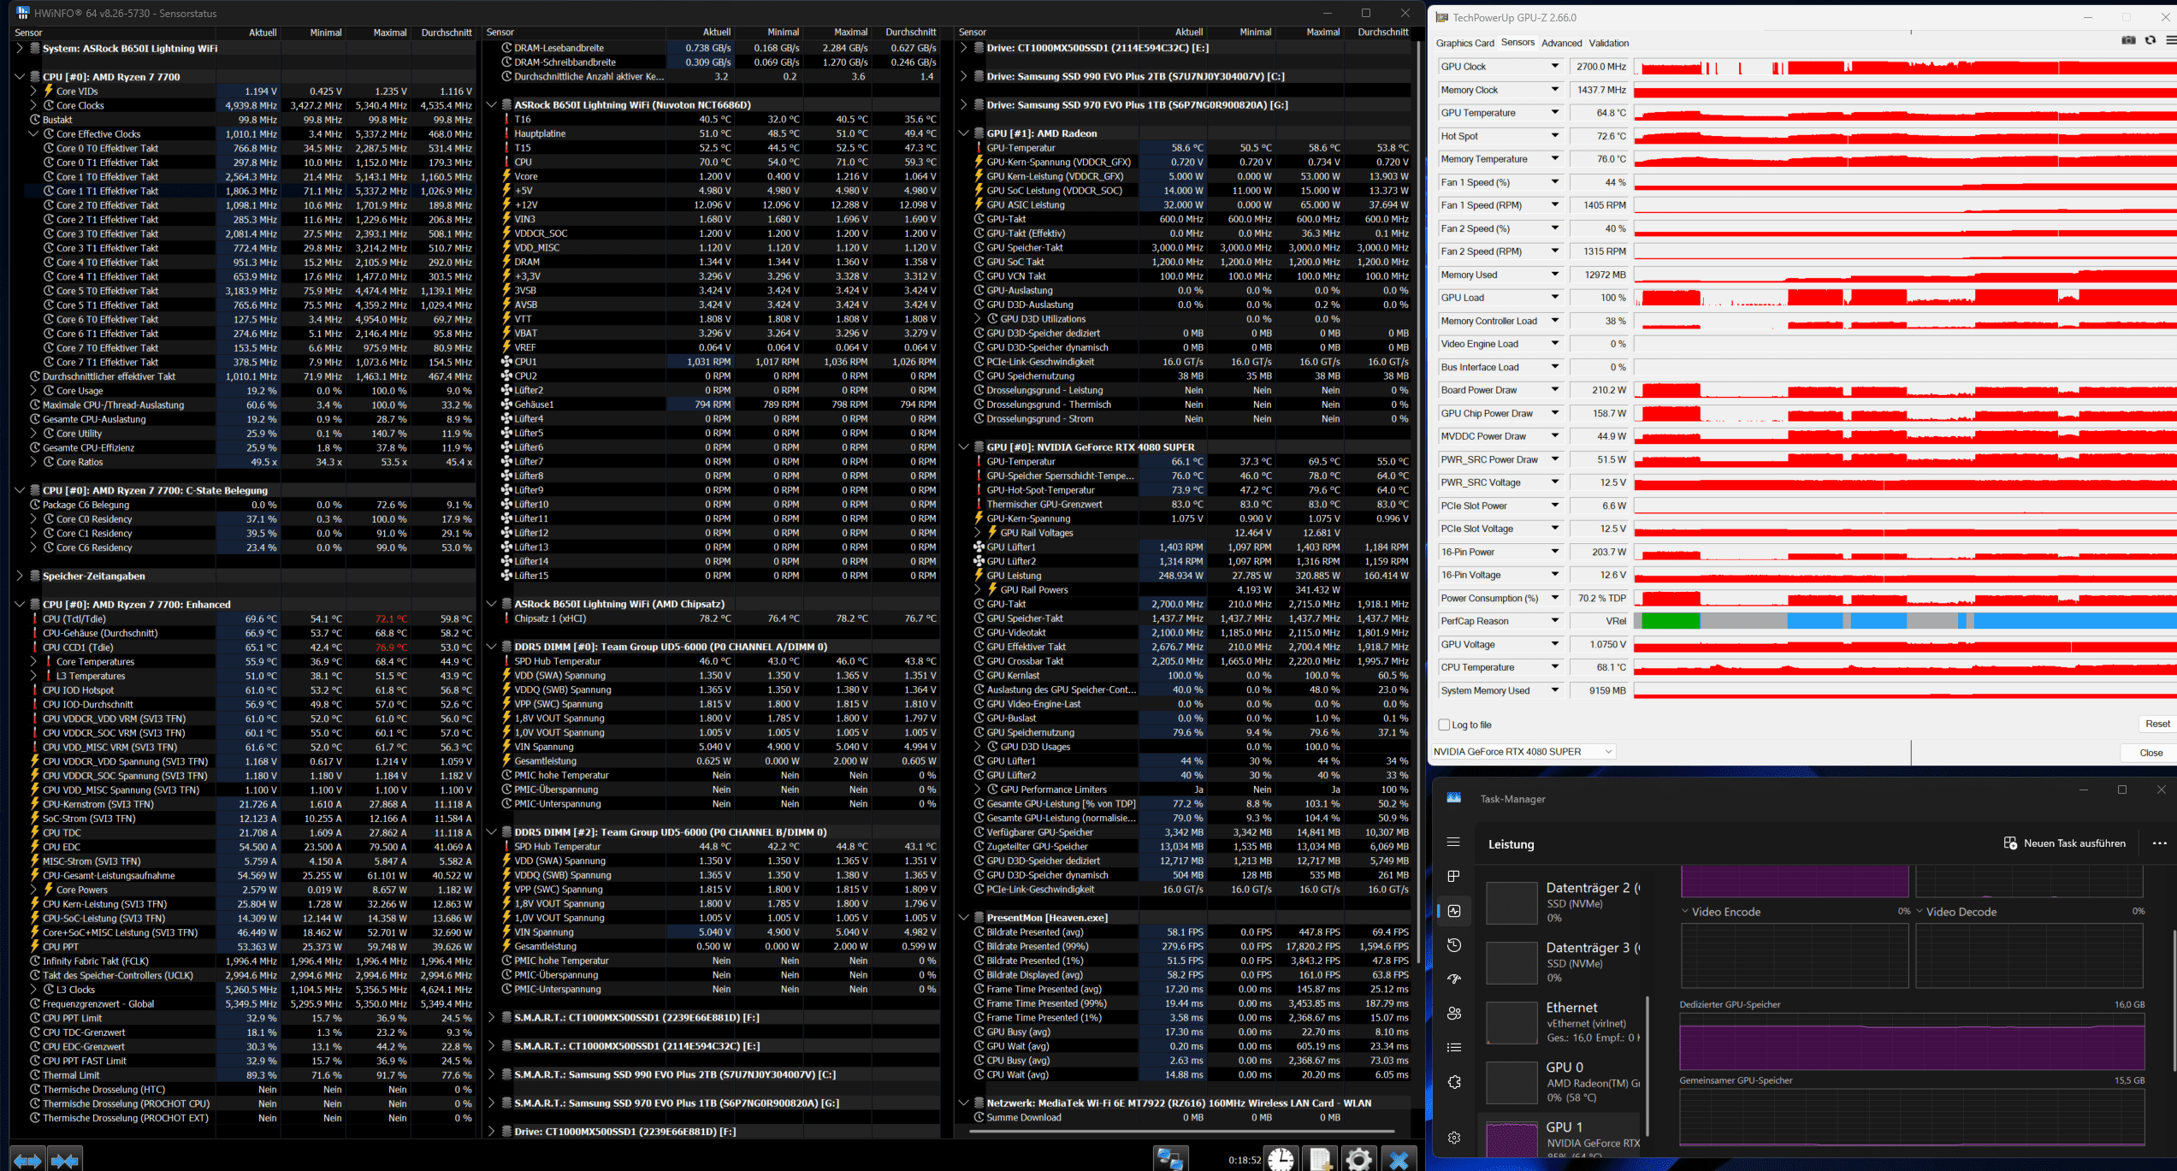
Task: Click the GPU-Z refresh icon
Action: pyautogui.click(x=2150, y=40)
